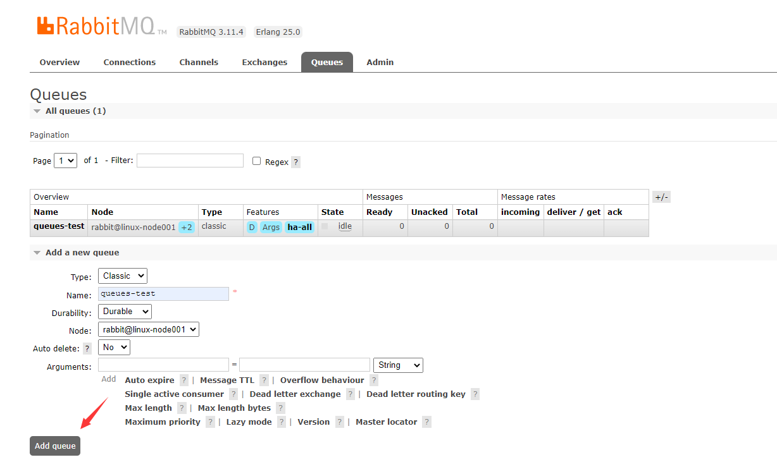Click the Filter text input field
This screenshot has width=777, height=462.
tap(190, 161)
